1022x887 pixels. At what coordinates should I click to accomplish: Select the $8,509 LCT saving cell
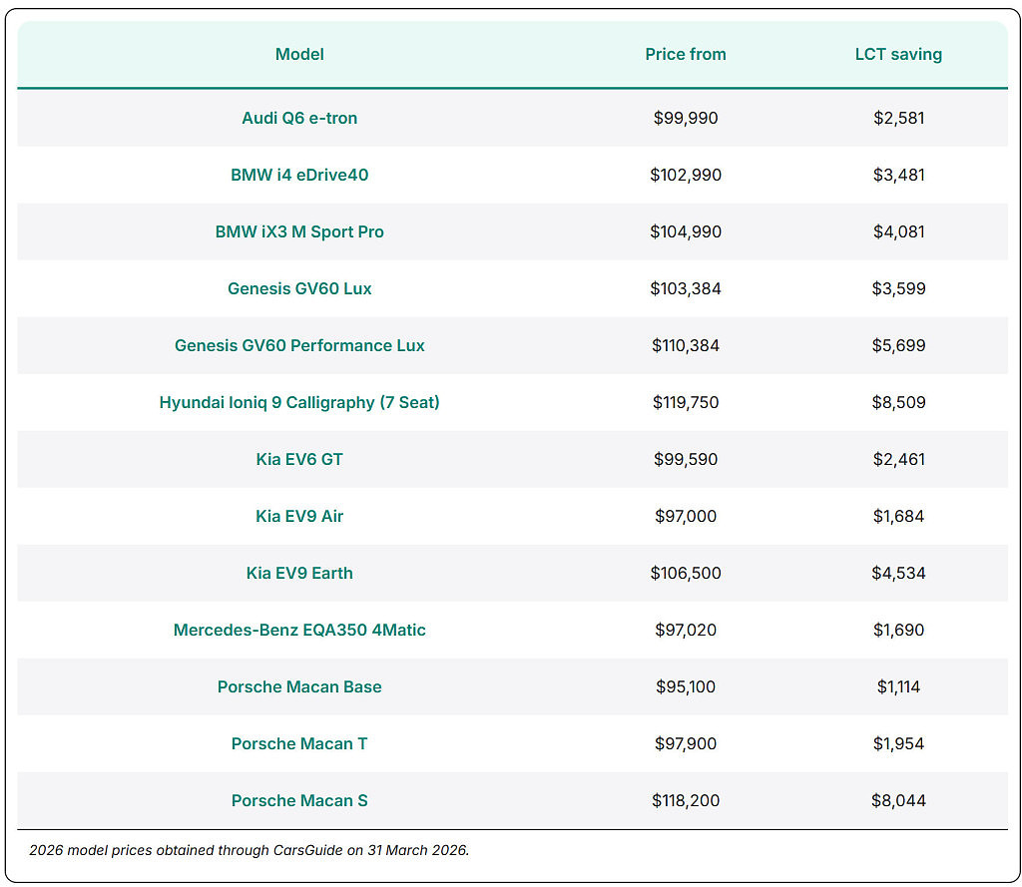898,402
